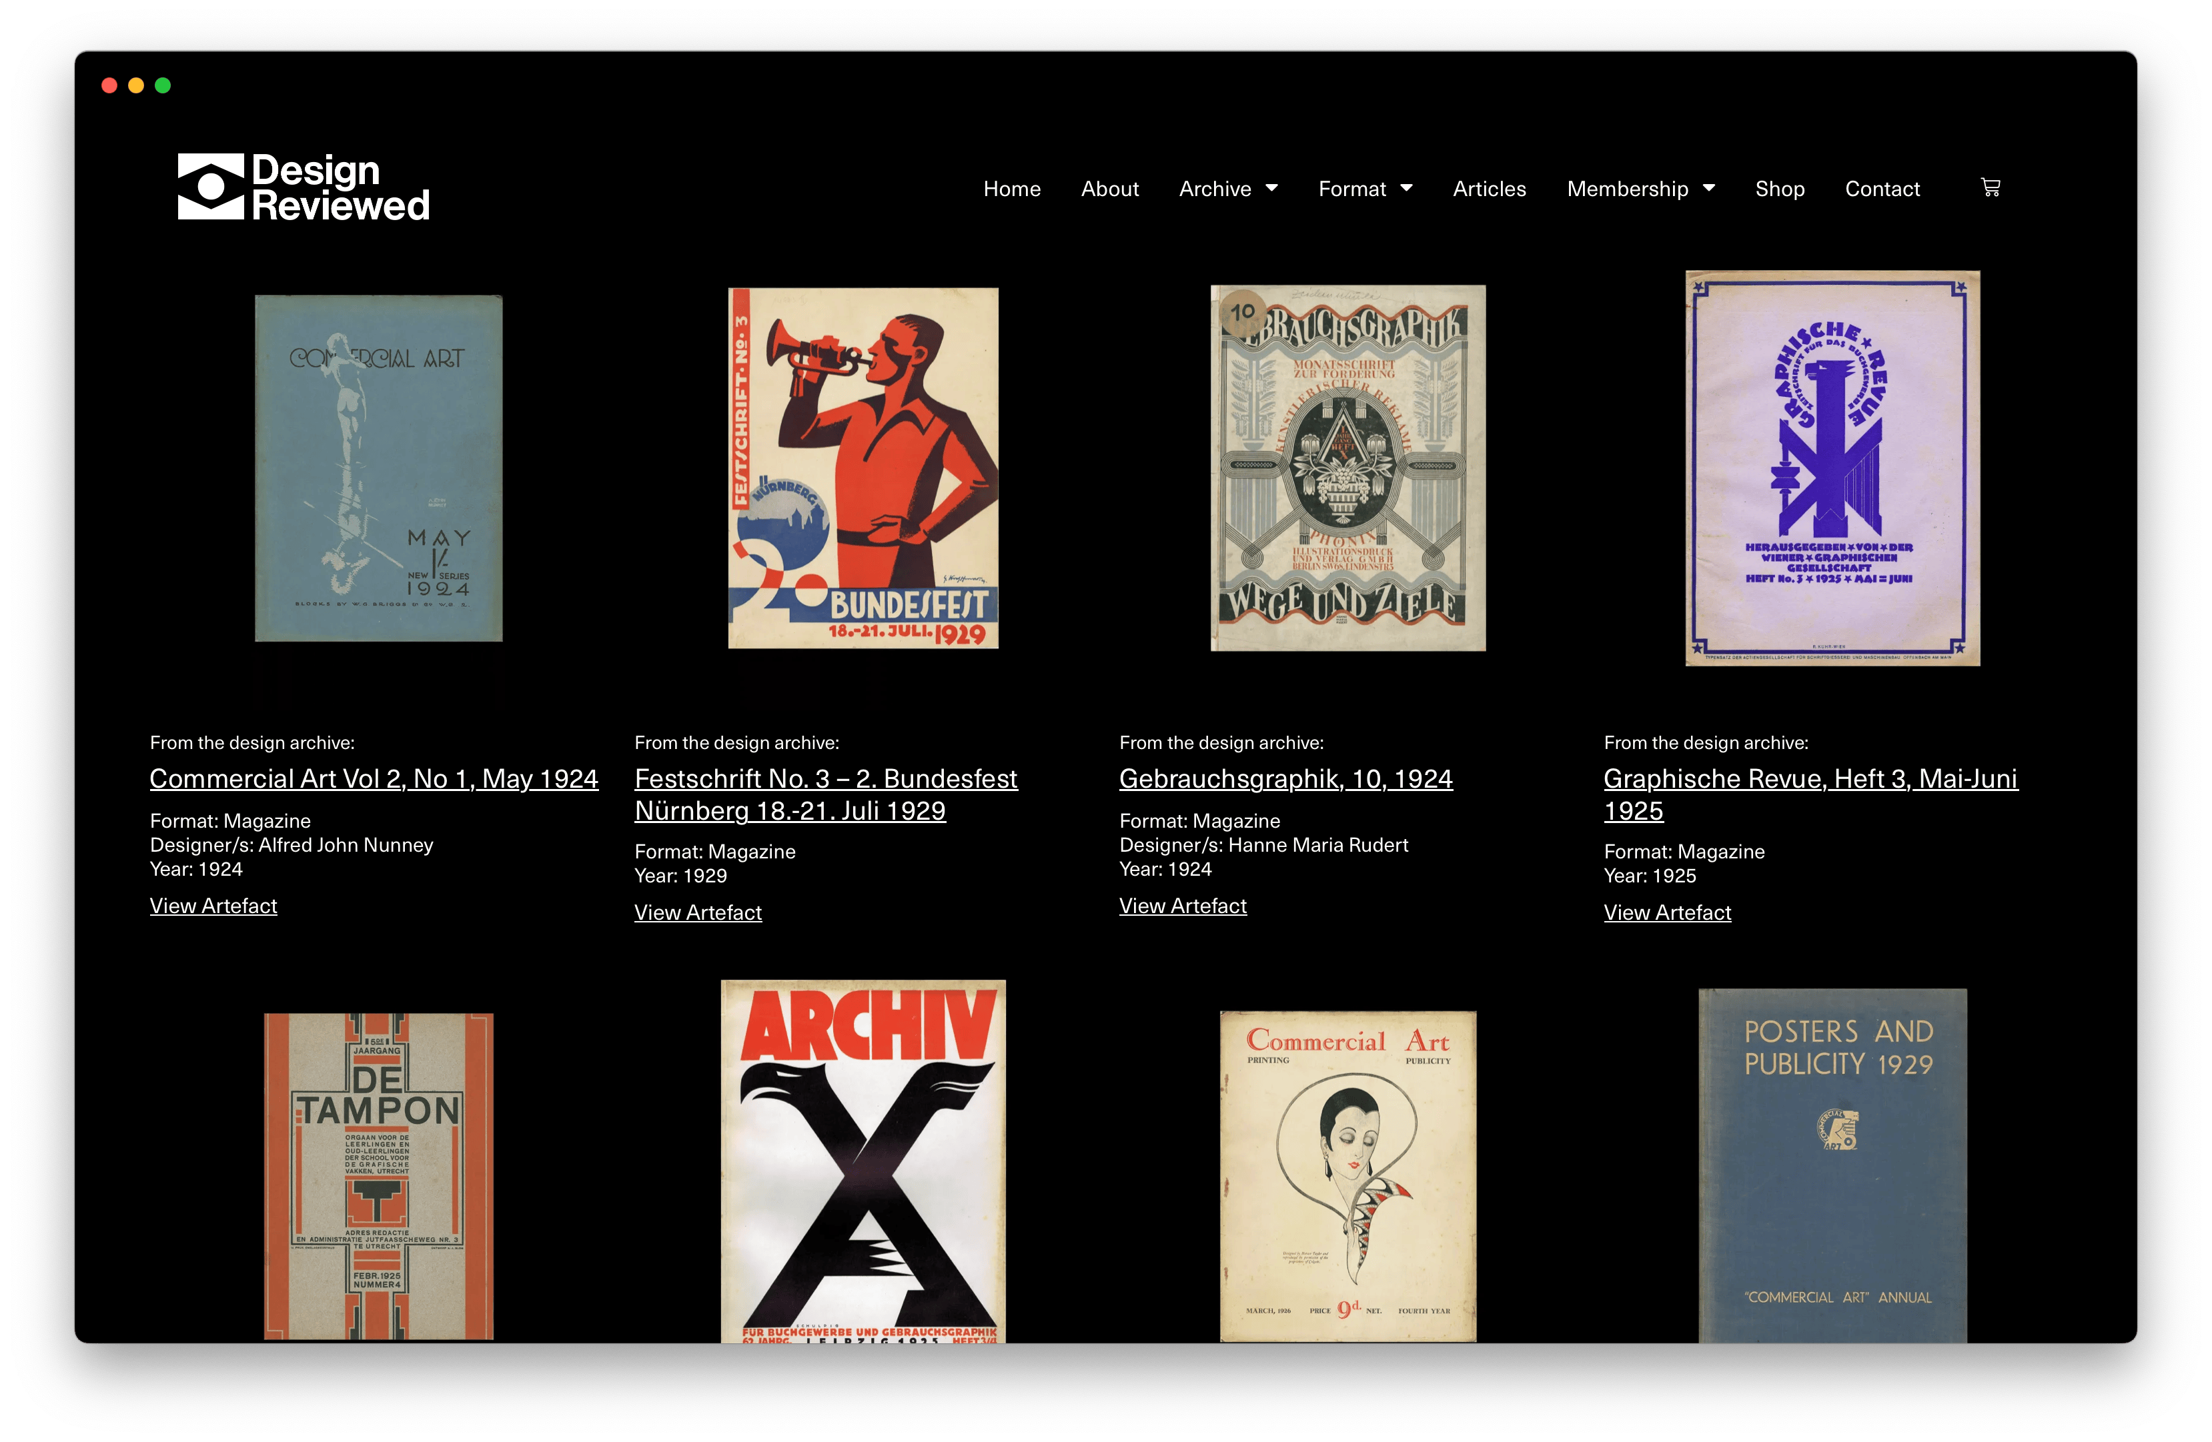The width and height of the screenshot is (2212, 1442).
Task: Select the Bundesfest trumpet player cover
Action: tap(863, 468)
